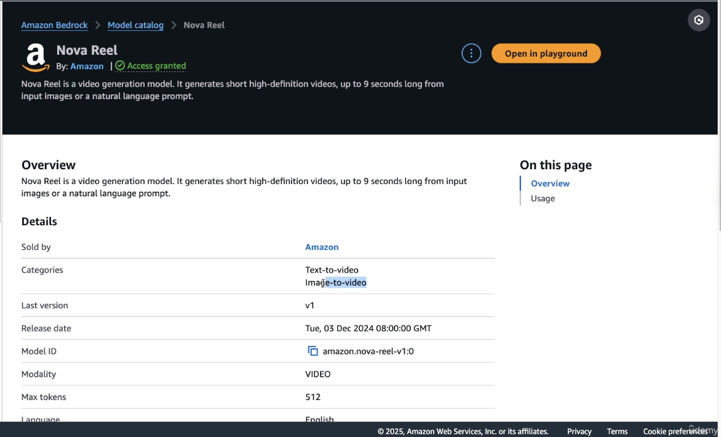The height and width of the screenshot is (437, 721).
Task: Open the three-dot more actions menu
Action: click(x=471, y=54)
